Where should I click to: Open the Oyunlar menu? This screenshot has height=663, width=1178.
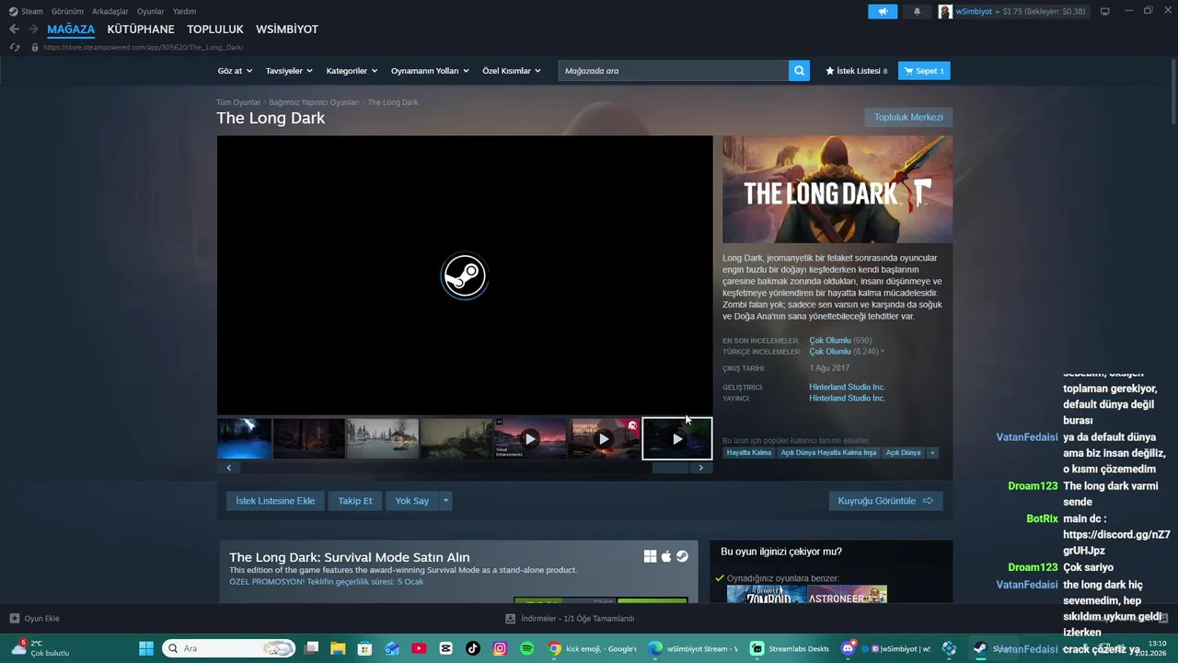tap(151, 11)
